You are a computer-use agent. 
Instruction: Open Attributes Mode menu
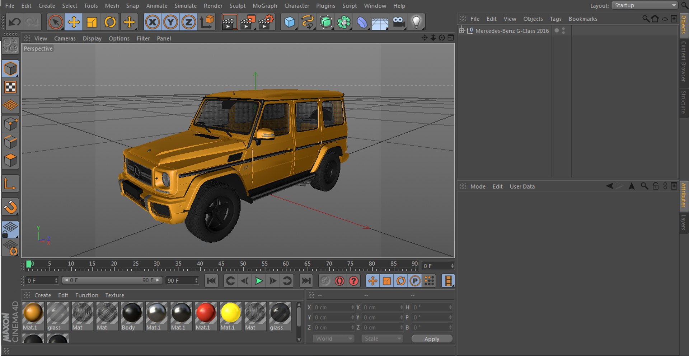coord(478,186)
